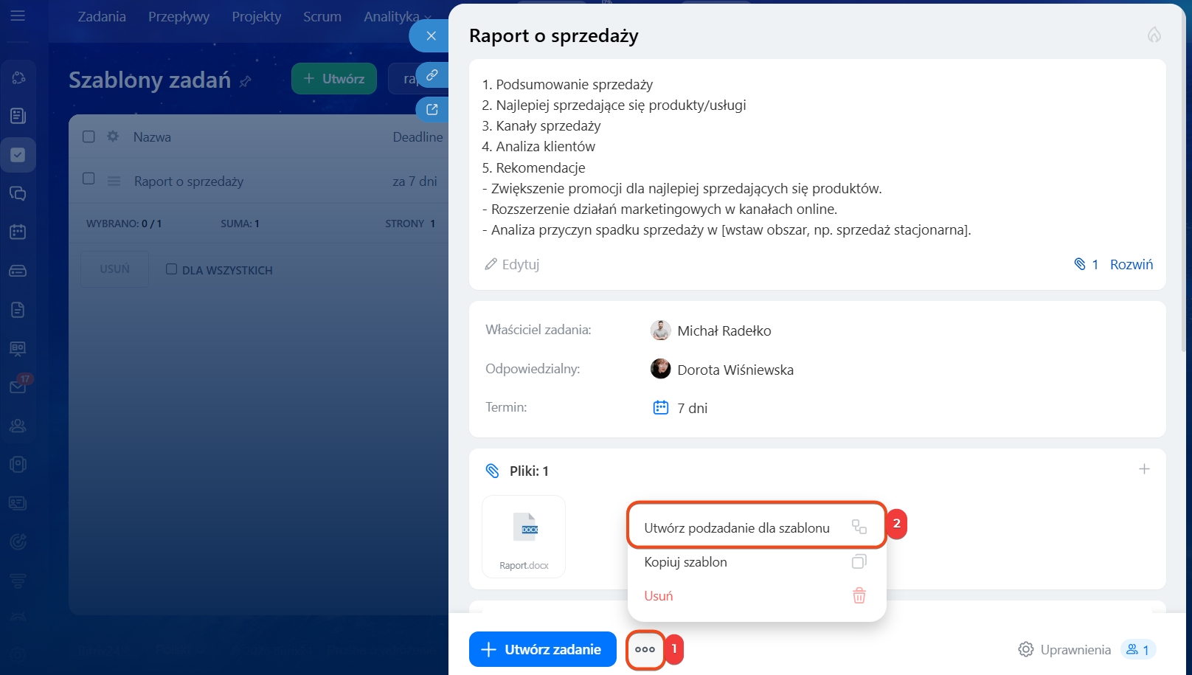Click the flame priority icon in header
Screen dimensions: 1192x675
1154,35
